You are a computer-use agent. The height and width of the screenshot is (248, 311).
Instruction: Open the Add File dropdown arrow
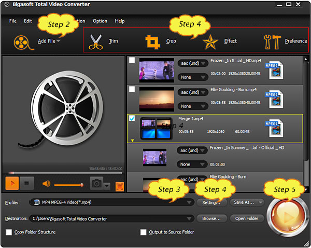click(58, 41)
